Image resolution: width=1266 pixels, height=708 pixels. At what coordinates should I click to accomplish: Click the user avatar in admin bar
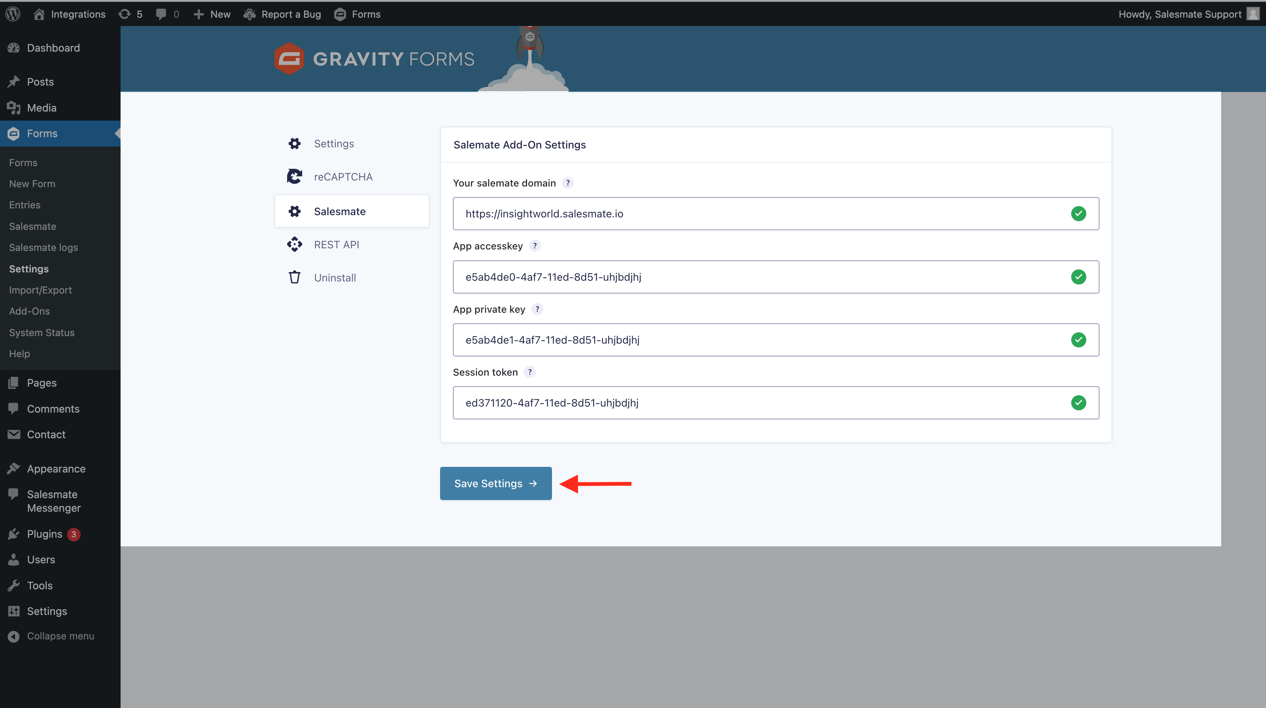click(1253, 14)
